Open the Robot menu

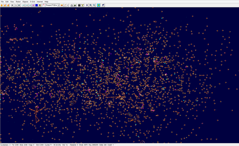(18, 1)
